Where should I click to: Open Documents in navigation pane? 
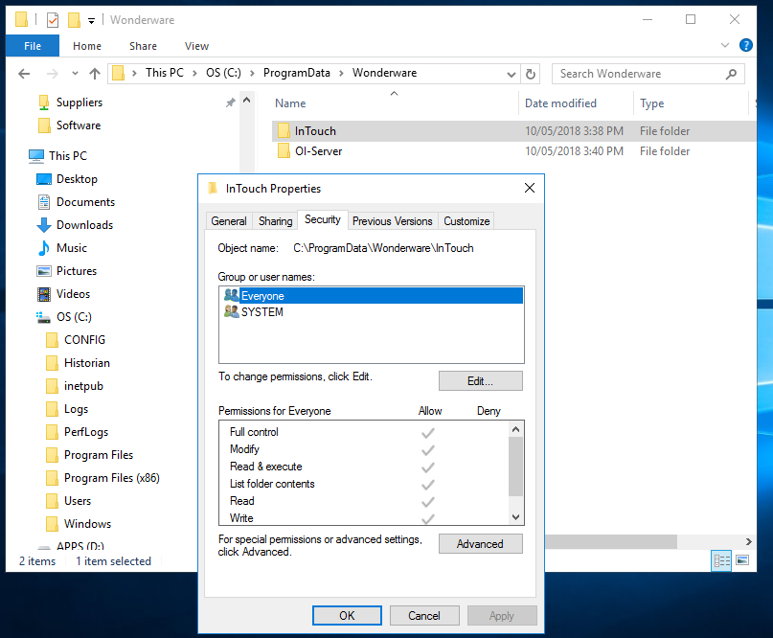pos(85,202)
